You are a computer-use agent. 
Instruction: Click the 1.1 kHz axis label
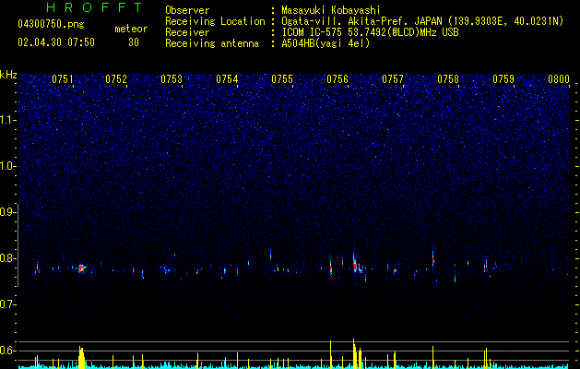coord(7,120)
